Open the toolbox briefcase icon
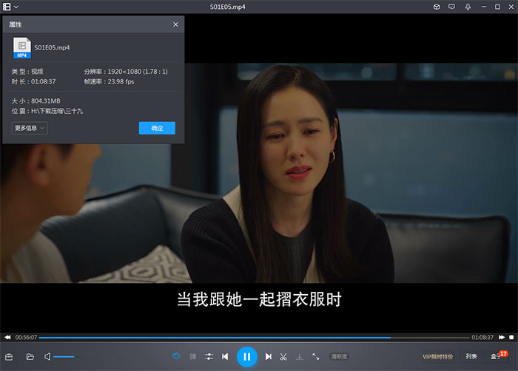 (x=10, y=356)
